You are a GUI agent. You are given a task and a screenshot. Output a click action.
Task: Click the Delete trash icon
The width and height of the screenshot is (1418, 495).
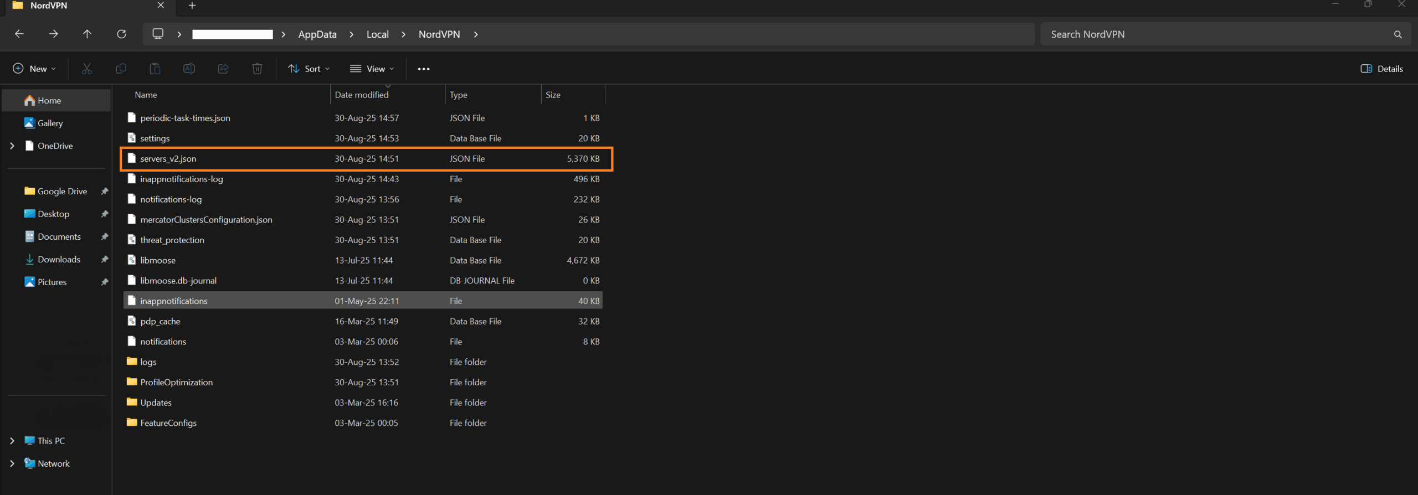click(257, 69)
